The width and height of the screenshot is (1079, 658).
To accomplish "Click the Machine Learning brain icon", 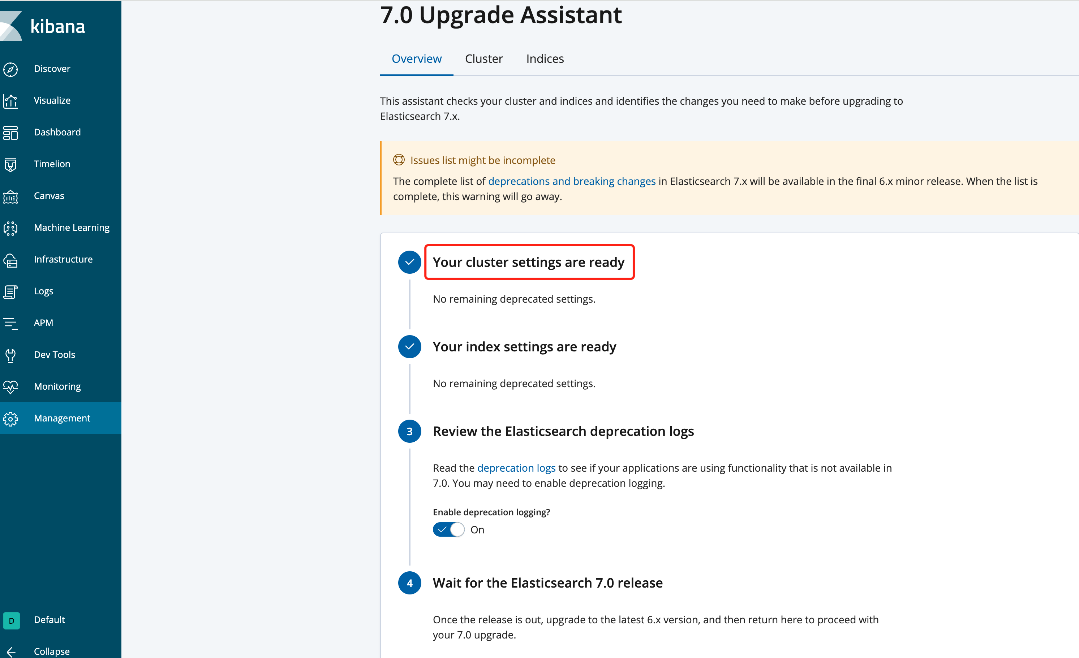I will point(10,228).
